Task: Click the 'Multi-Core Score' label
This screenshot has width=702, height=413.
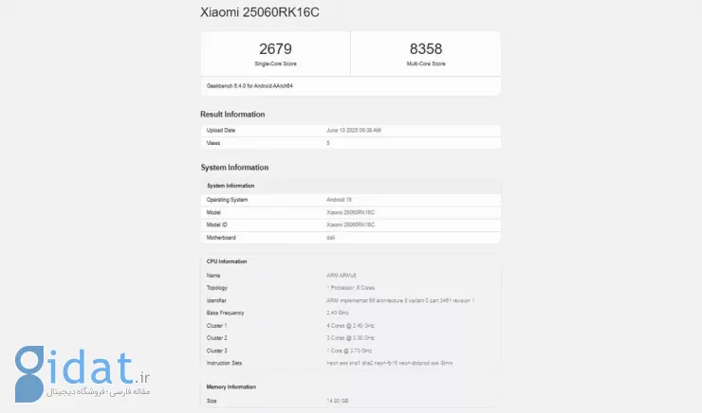Action: (426, 63)
